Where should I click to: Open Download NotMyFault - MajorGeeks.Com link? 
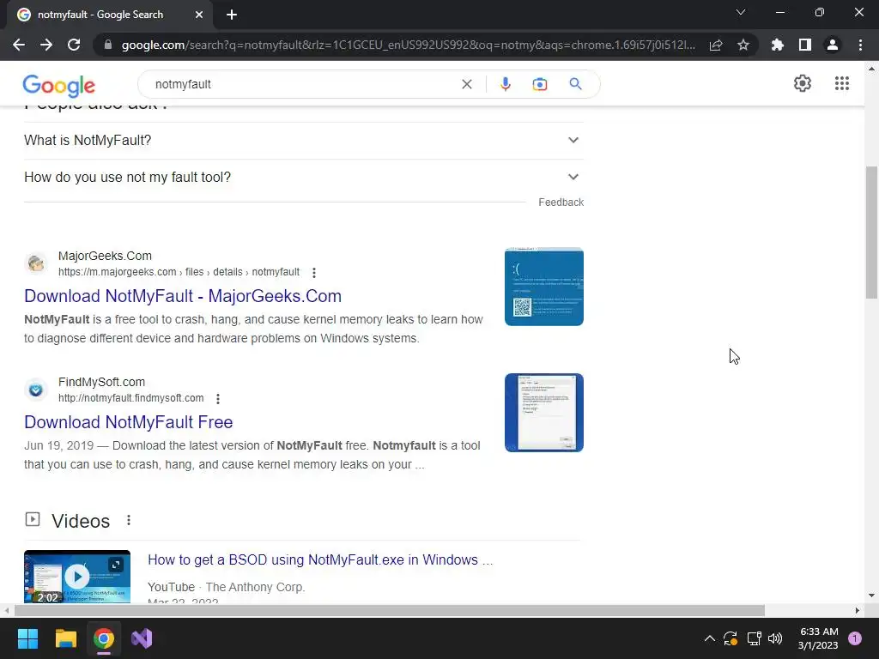pyautogui.click(x=183, y=296)
